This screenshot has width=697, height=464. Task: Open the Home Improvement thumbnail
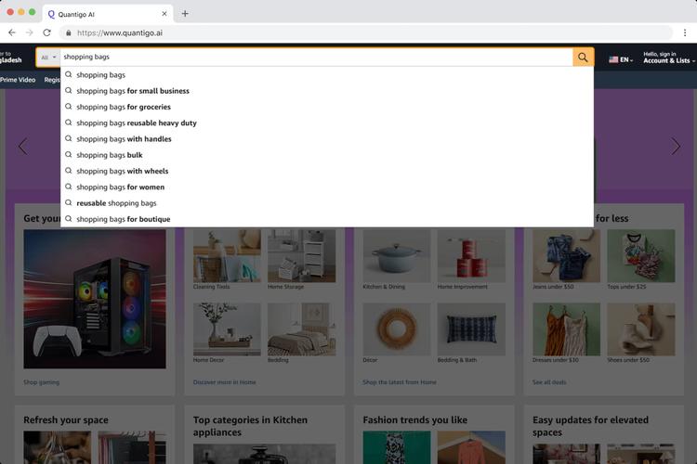471,256
